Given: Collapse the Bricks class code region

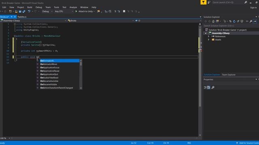Looking at the screenshot, I should coord(15,36).
